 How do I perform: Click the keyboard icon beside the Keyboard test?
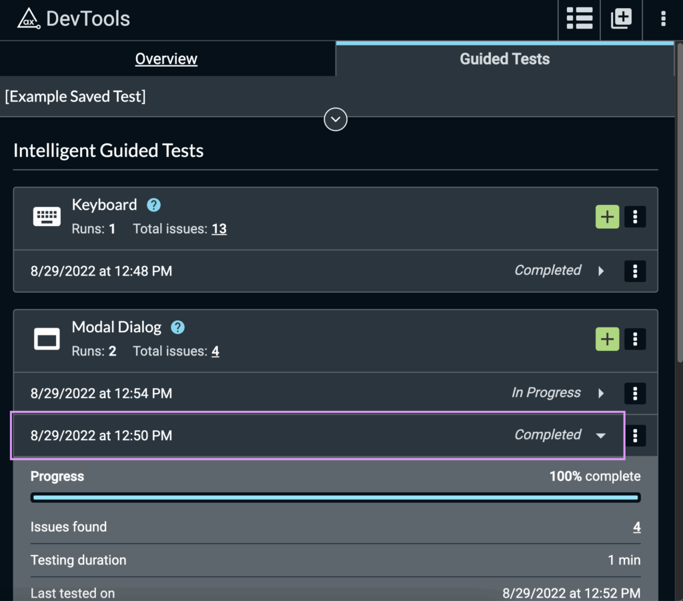point(47,215)
